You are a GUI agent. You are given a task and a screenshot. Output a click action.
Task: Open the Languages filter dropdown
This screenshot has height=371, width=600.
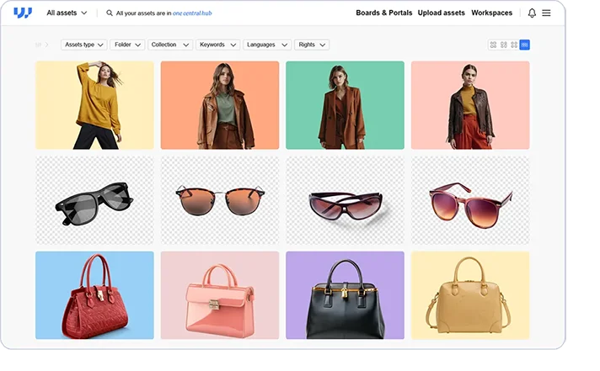[267, 45]
